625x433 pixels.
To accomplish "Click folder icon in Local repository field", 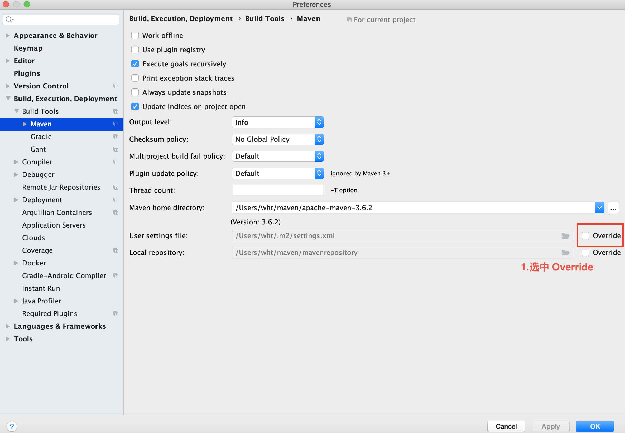I will (565, 253).
